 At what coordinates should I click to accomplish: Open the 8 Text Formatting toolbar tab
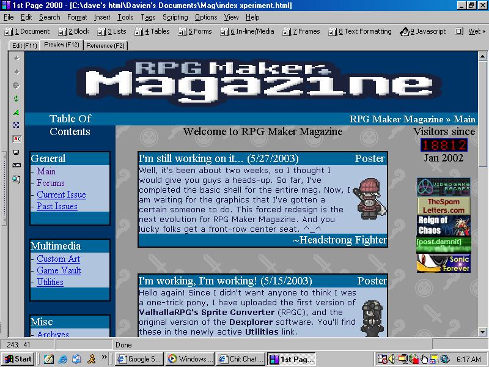(x=360, y=31)
